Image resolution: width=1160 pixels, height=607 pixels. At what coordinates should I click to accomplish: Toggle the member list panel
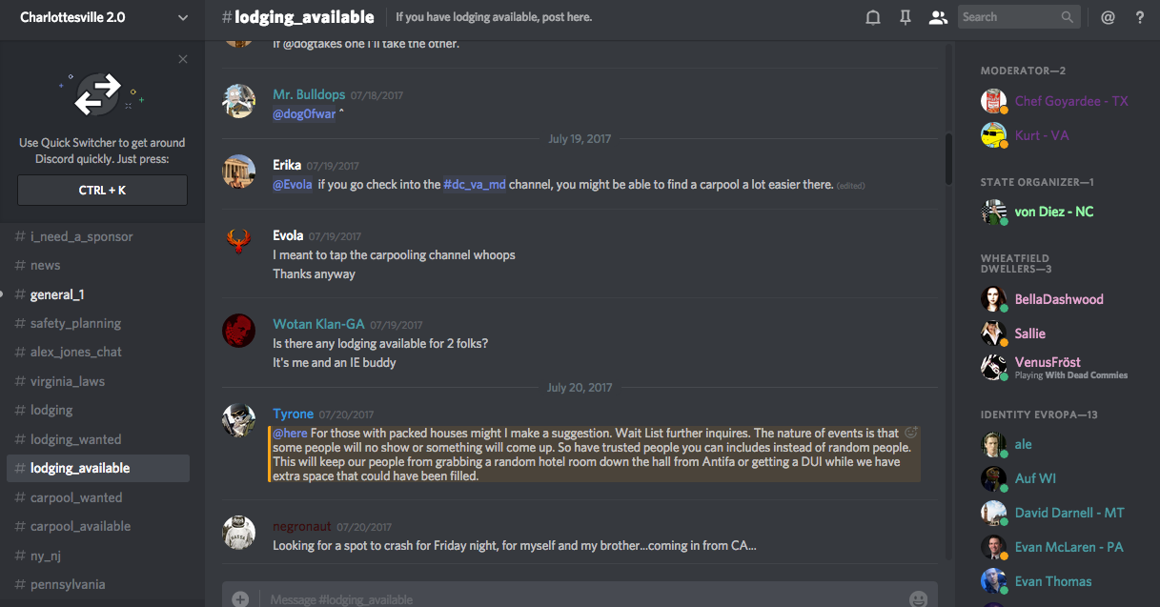pos(938,17)
